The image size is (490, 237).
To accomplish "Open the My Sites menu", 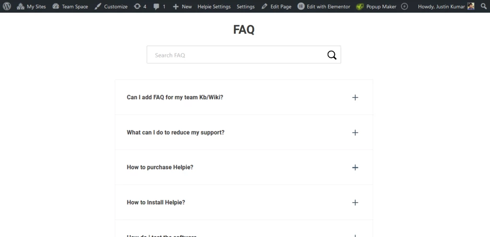I will coord(31,6).
